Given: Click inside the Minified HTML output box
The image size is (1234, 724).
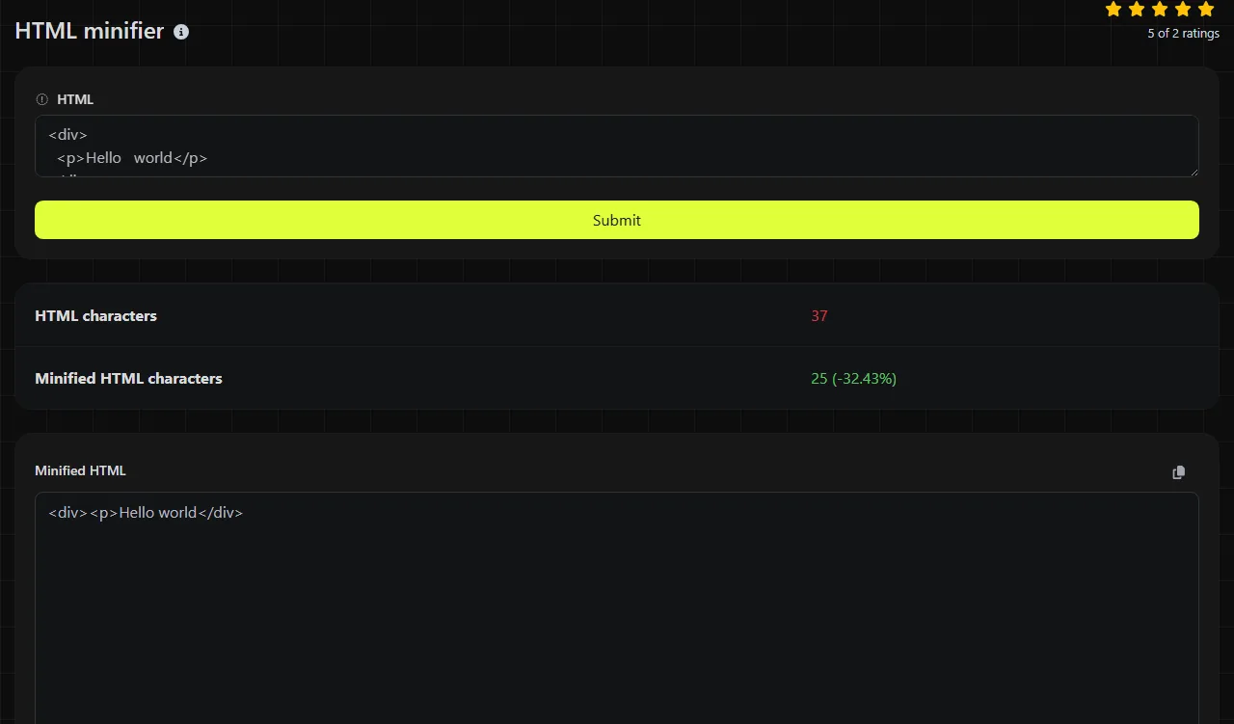Looking at the screenshot, I should tap(617, 607).
